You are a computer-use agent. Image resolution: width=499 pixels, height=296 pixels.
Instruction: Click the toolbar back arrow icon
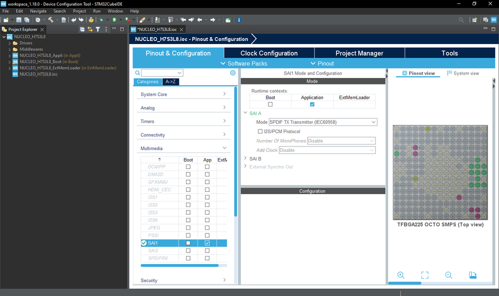click(x=199, y=19)
